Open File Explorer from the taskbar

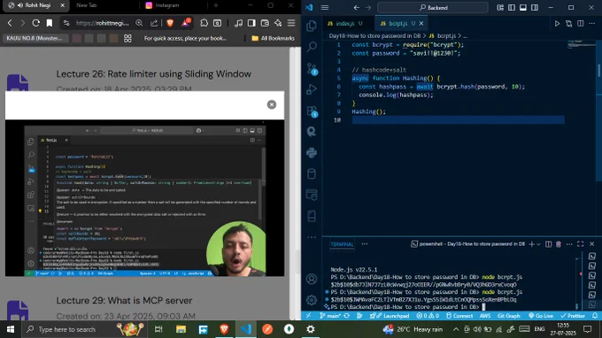point(181,329)
